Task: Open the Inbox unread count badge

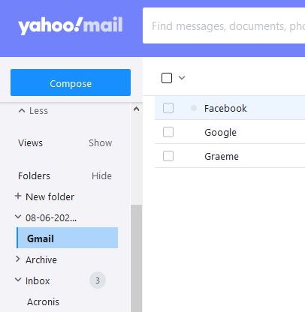Action: (x=98, y=280)
